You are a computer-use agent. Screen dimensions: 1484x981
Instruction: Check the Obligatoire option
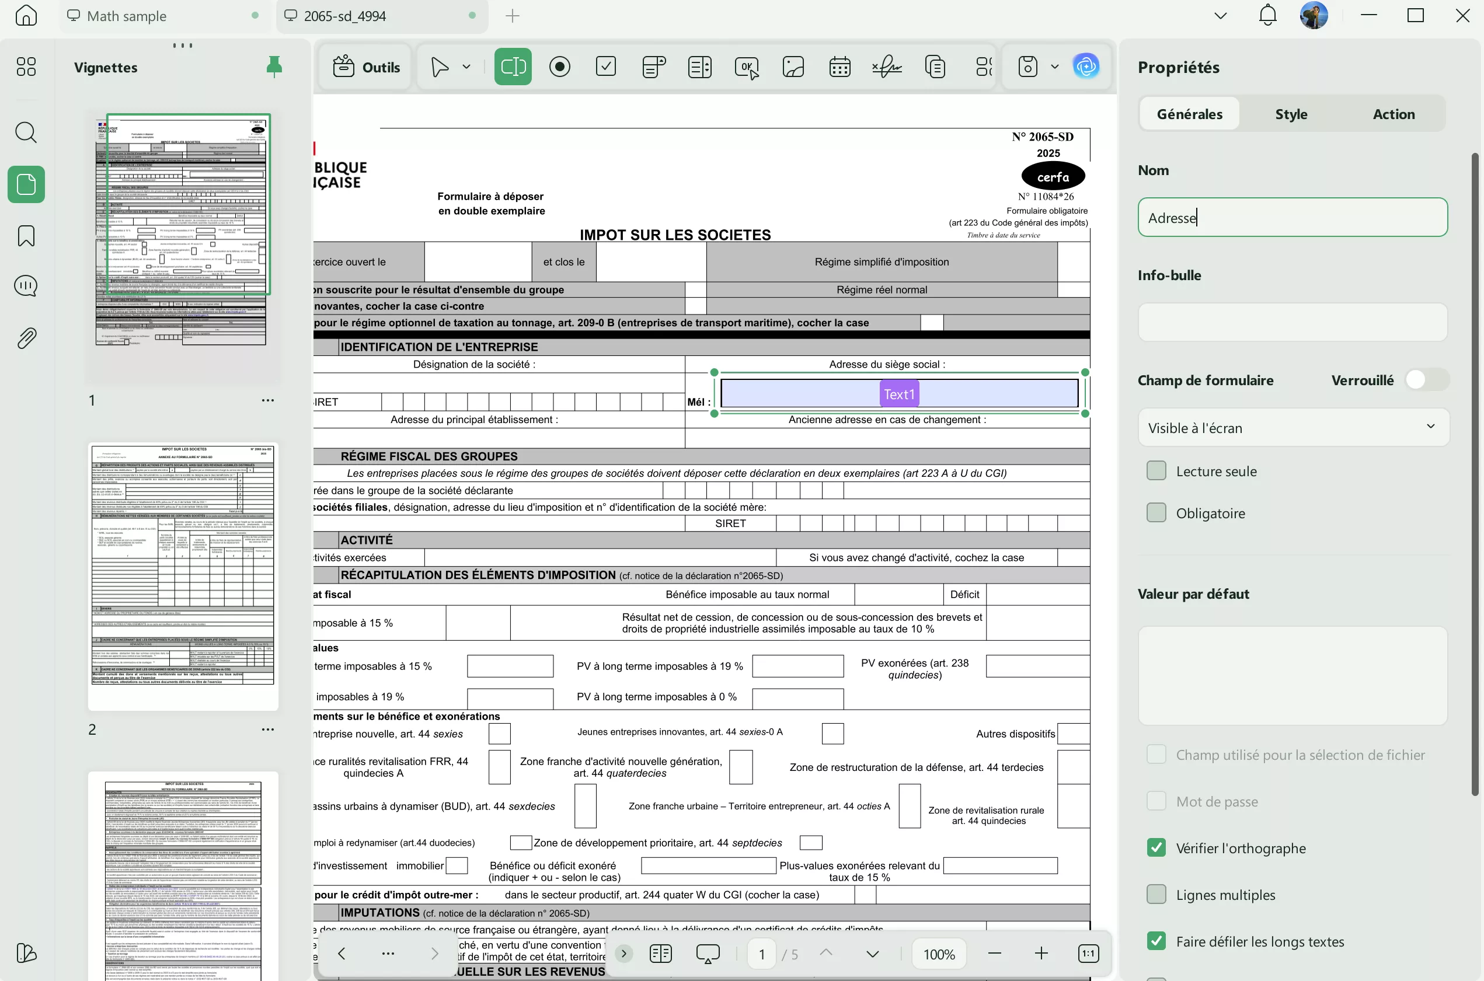point(1156,512)
